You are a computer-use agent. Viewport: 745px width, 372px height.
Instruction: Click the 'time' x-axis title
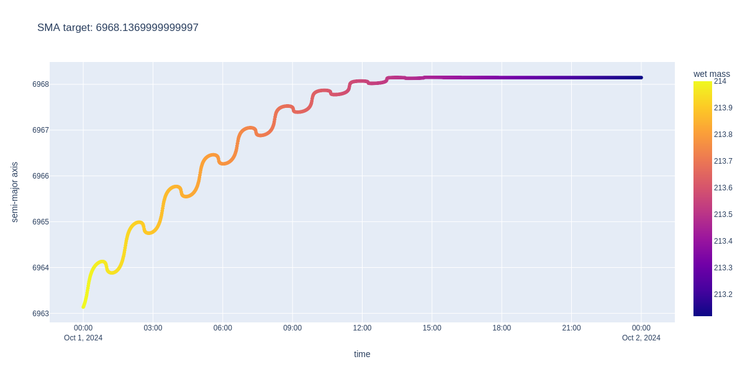(x=362, y=354)
